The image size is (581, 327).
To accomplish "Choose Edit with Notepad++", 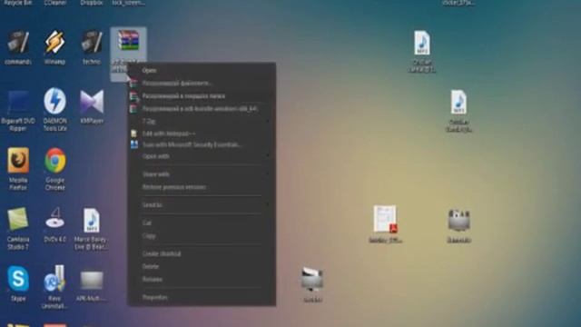I will click(x=202, y=134).
